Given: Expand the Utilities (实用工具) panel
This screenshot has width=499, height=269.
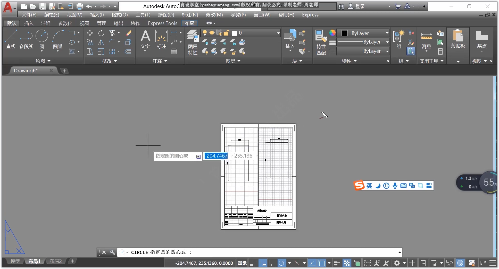Looking at the screenshot, I should (431, 61).
